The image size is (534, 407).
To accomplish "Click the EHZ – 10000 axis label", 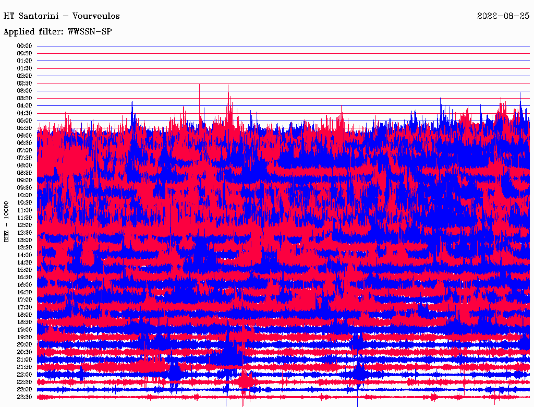I will point(7,221).
